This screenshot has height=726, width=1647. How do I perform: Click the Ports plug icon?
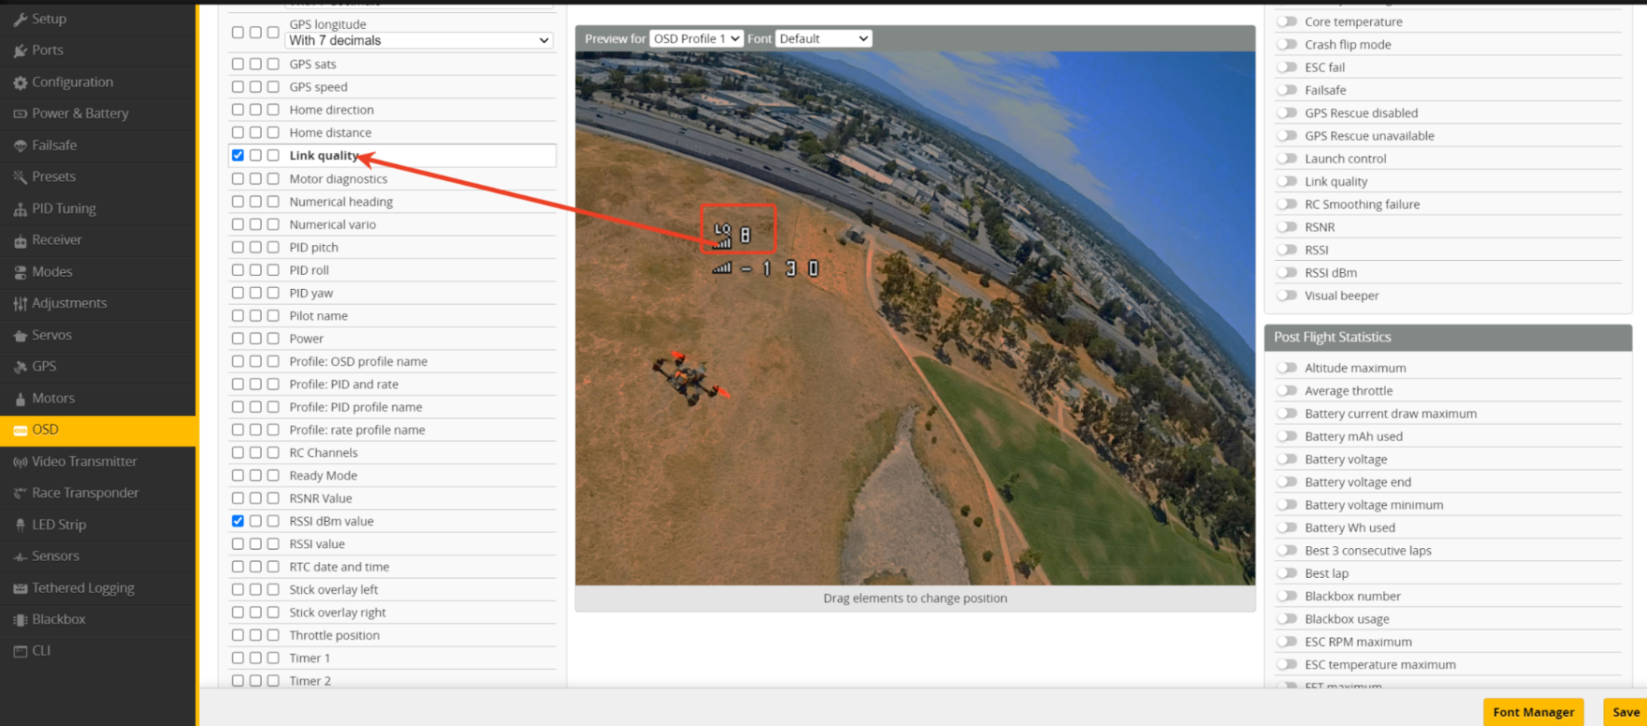click(x=20, y=50)
